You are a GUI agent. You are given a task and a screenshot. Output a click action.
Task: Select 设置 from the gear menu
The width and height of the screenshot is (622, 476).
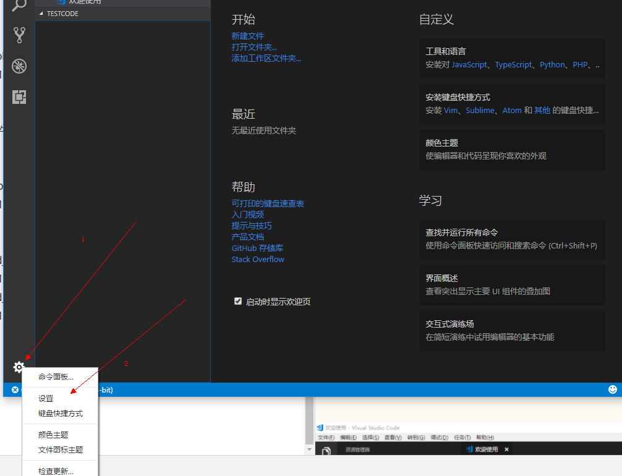[x=45, y=398]
